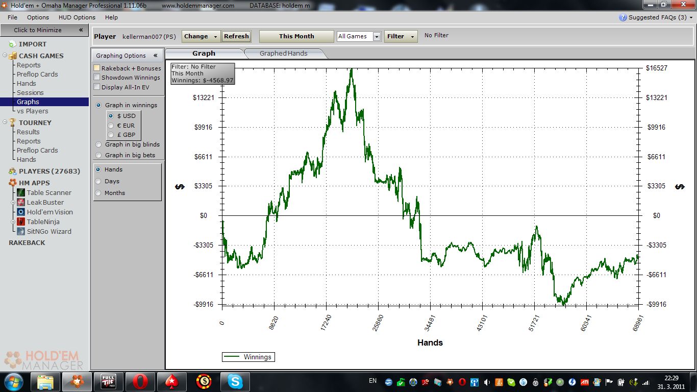Image resolution: width=697 pixels, height=392 pixels.
Task: Launch the Leak Buster app icon
Action: pos(21,202)
